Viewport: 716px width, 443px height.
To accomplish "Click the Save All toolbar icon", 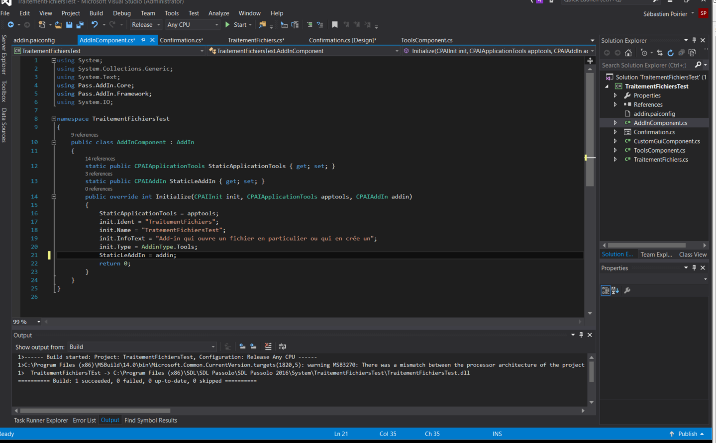I will pyautogui.click(x=80, y=25).
